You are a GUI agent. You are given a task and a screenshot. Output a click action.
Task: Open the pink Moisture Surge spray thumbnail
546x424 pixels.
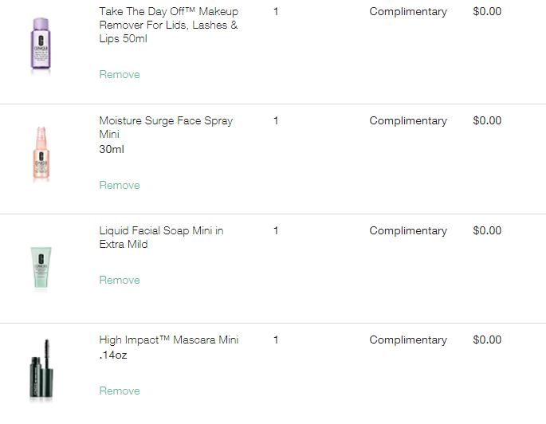(41, 154)
